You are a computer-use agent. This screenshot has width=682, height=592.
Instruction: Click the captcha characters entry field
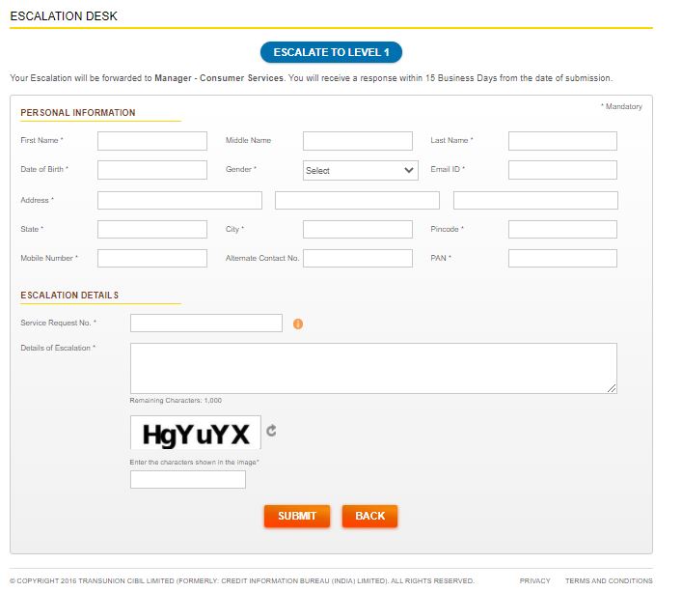(188, 480)
